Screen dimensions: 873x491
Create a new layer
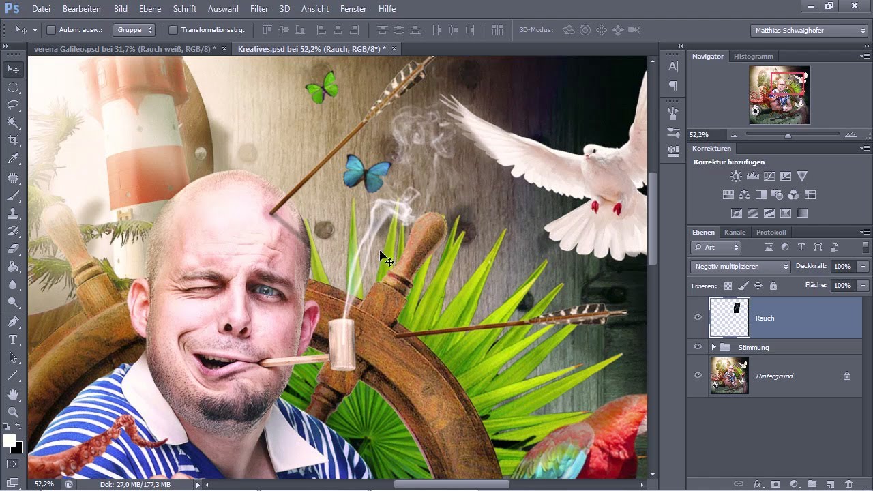point(830,483)
